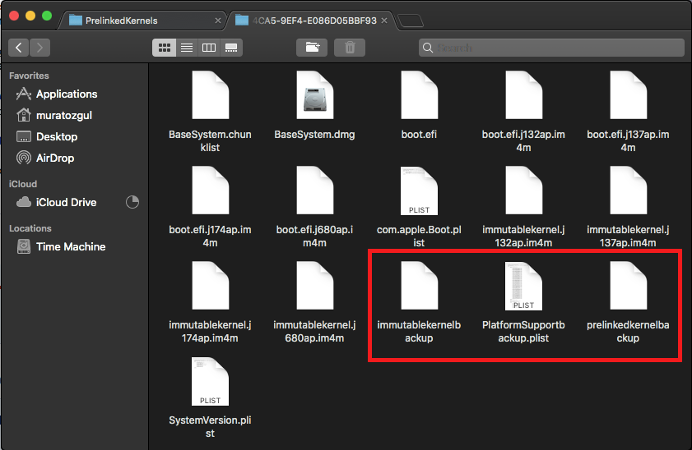Select the prelinkedkernelbackup file icon

(629, 285)
